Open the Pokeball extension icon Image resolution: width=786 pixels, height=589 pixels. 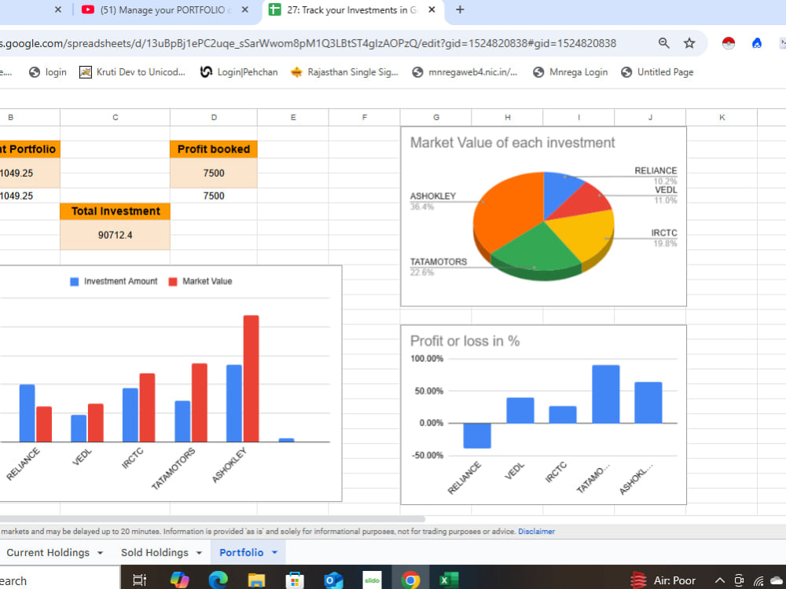(x=729, y=43)
